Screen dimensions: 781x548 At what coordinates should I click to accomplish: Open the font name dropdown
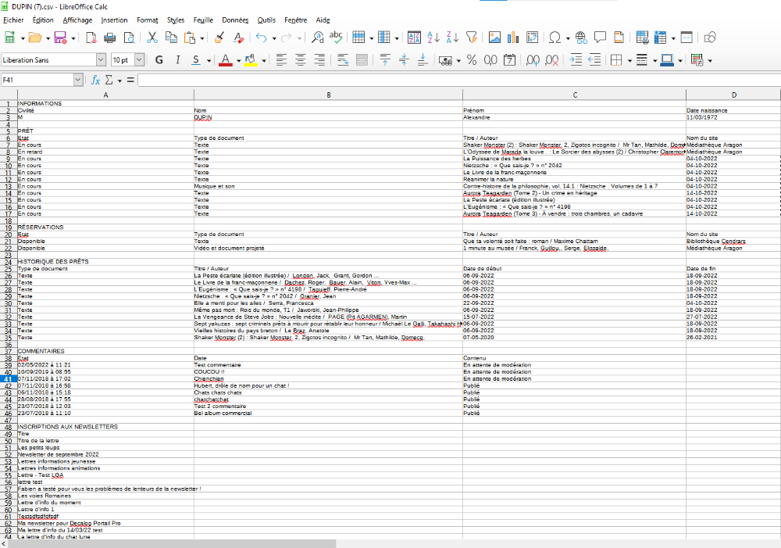point(101,59)
